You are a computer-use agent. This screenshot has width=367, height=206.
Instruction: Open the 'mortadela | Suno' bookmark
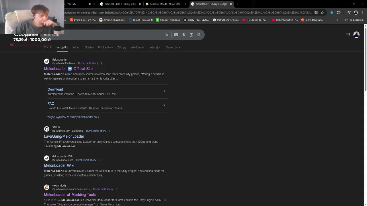click(x=312, y=20)
